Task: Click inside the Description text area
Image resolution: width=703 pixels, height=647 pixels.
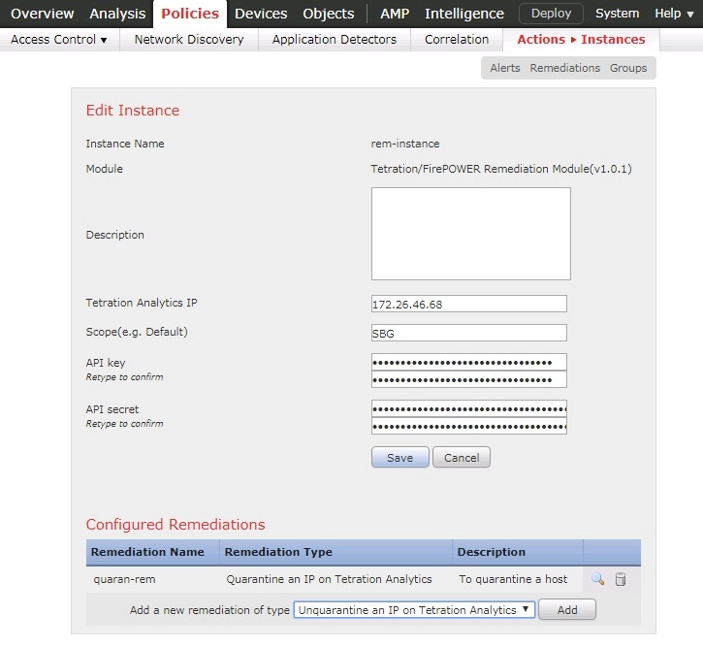Action: (x=470, y=234)
